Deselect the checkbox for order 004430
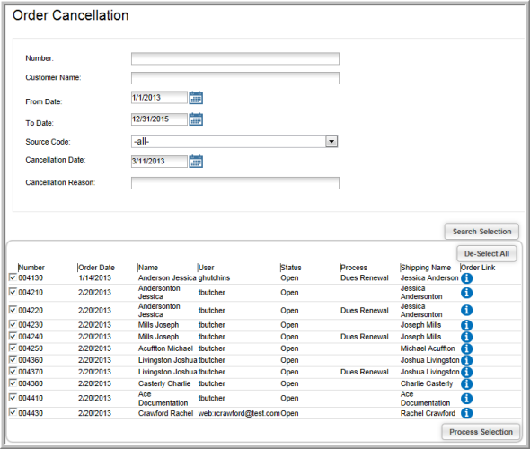This screenshot has height=449, width=530. (13, 412)
